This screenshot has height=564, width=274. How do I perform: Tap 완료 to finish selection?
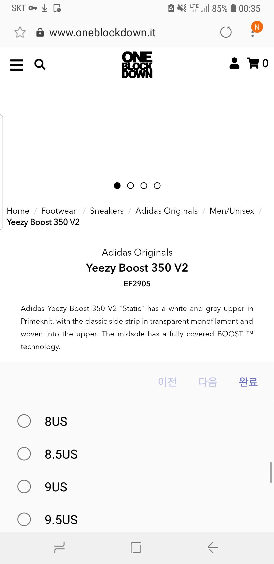(x=248, y=382)
